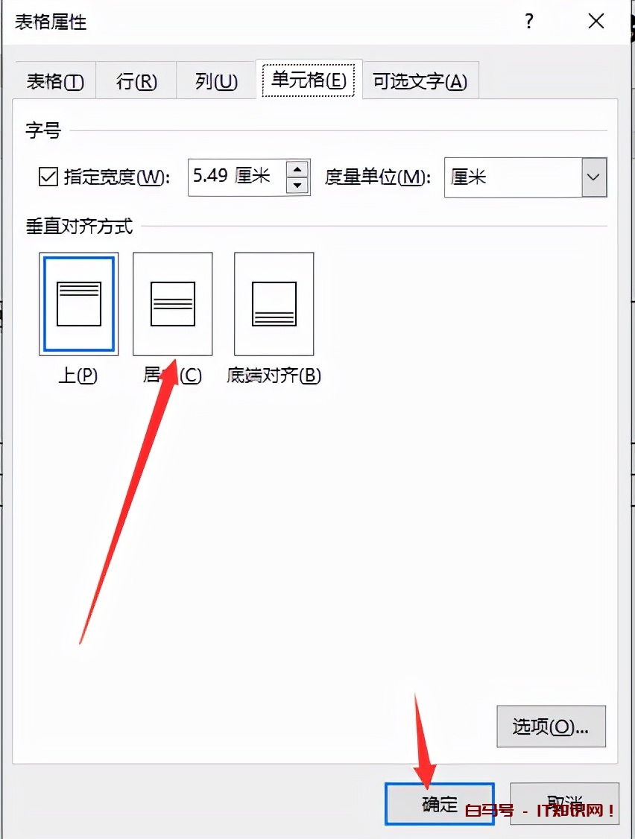Select the top vertical alignment icon
This screenshot has height=839, width=635.
(x=79, y=304)
